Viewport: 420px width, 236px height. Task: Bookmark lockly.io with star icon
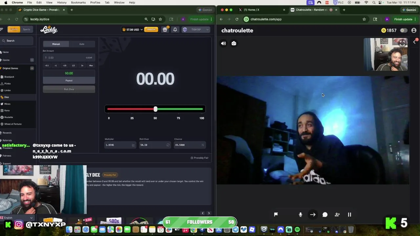coord(160,19)
